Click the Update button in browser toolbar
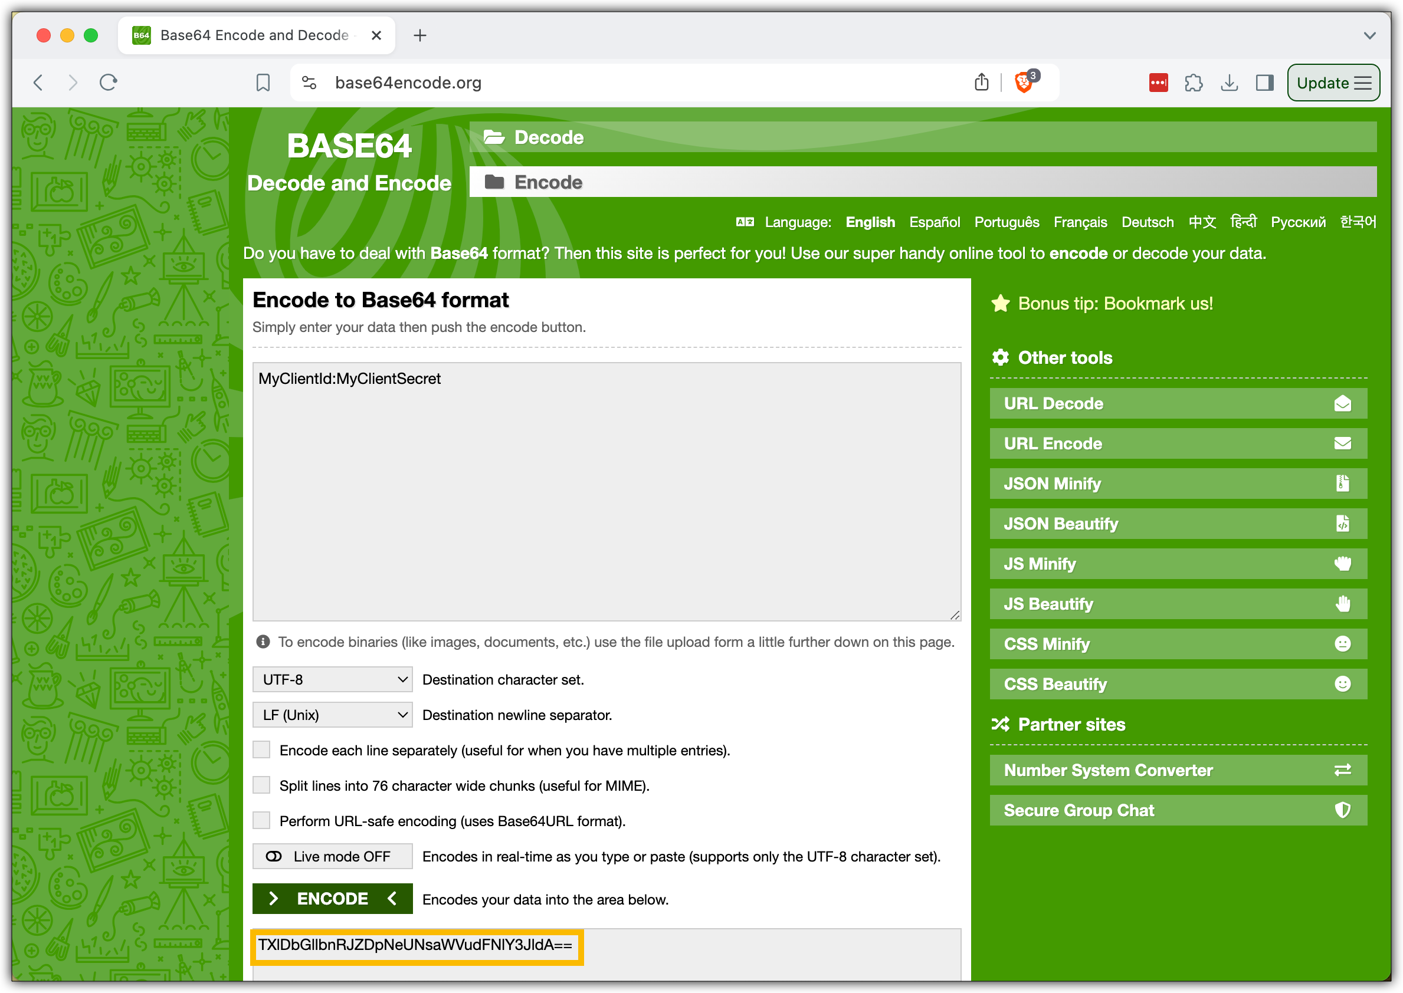 pyautogui.click(x=1333, y=83)
